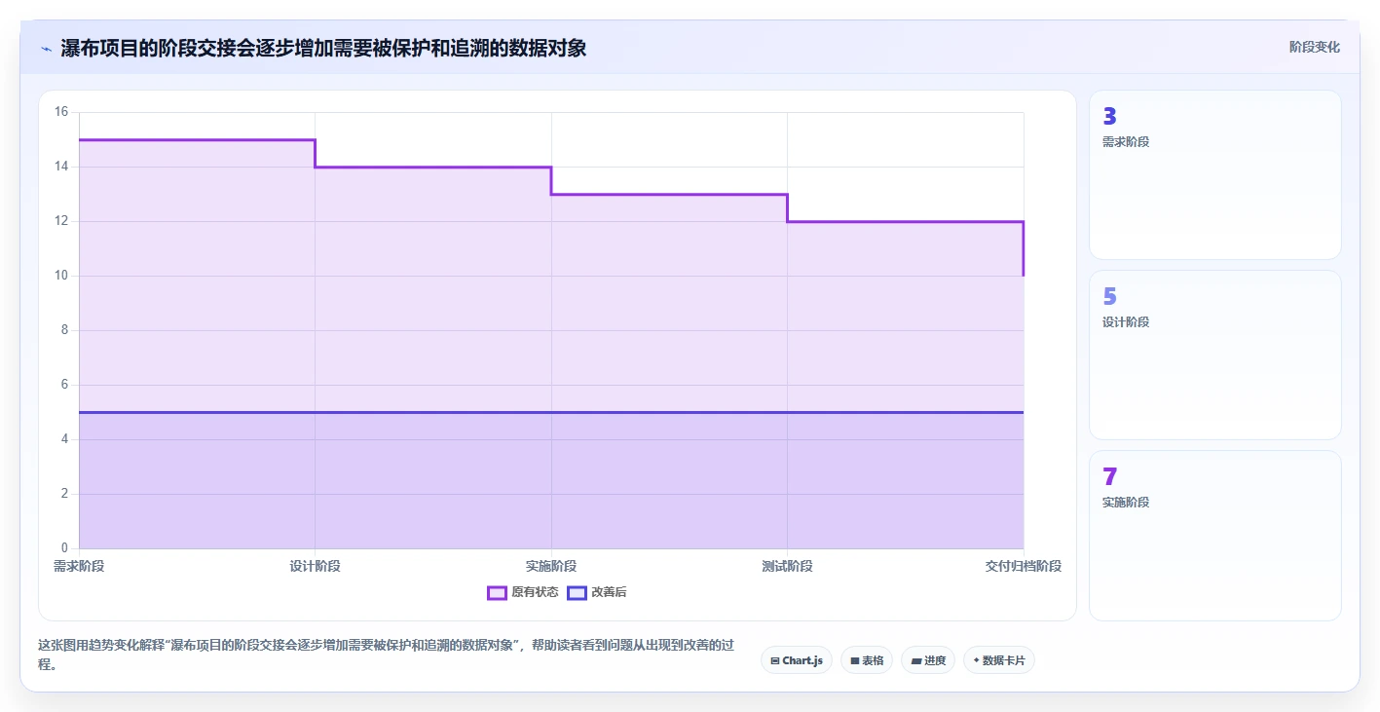Click the y-axis value 14
Viewport: 1380px width, 712px height.
pos(61,167)
